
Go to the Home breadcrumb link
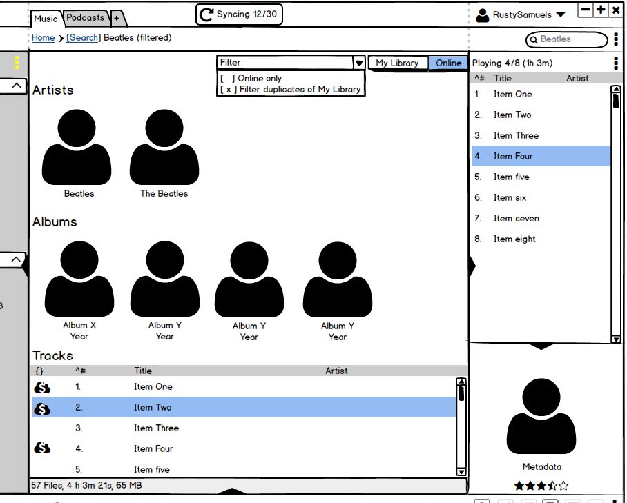point(43,38)
